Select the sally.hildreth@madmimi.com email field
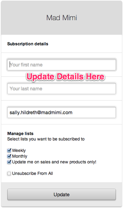Screen dimensions: 125x209 click(x=61, y=112)
